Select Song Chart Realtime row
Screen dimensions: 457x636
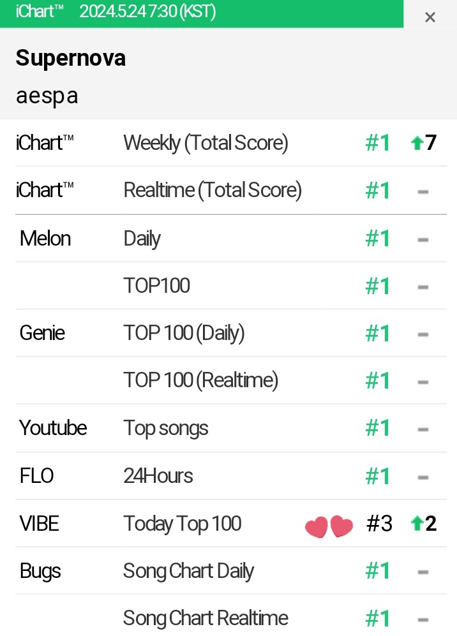coord(231,618)
